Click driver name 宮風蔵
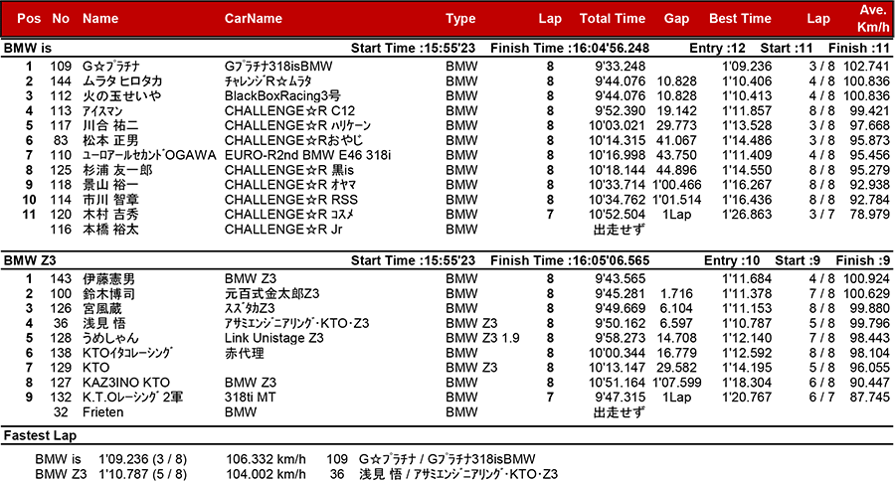Screen dimensions: 895x481 pos(102,309)
